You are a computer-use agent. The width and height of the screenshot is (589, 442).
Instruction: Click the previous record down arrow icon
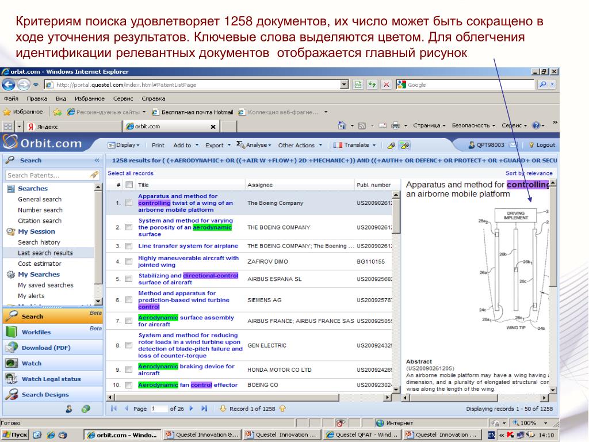point(223,408)
